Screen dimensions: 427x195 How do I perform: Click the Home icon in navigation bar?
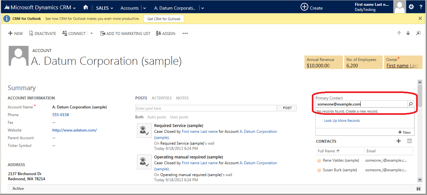[85, 7]
